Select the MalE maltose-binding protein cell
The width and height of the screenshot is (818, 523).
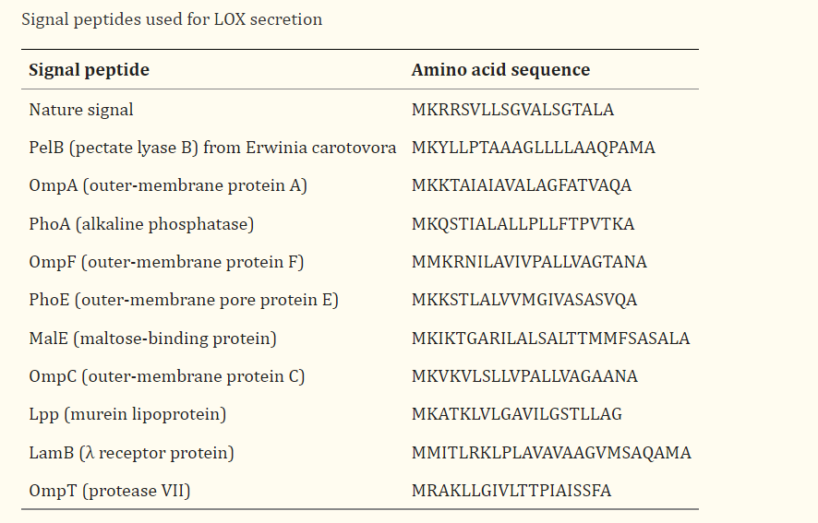pyautogui.click(x=152, y=339)
